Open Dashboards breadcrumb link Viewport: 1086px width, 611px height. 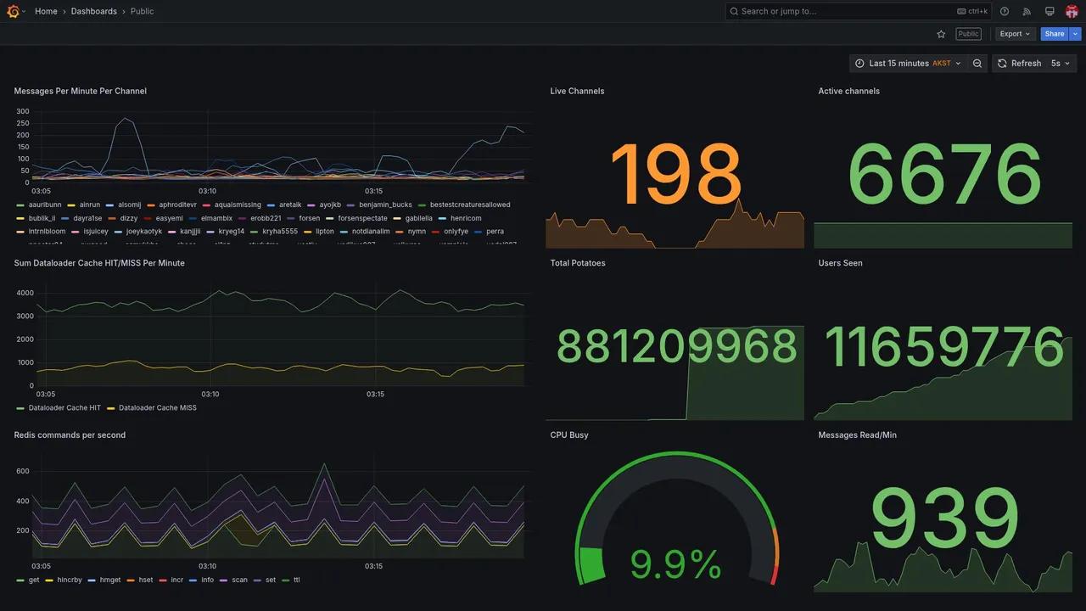pyautogui.click(x=94, y=11)
